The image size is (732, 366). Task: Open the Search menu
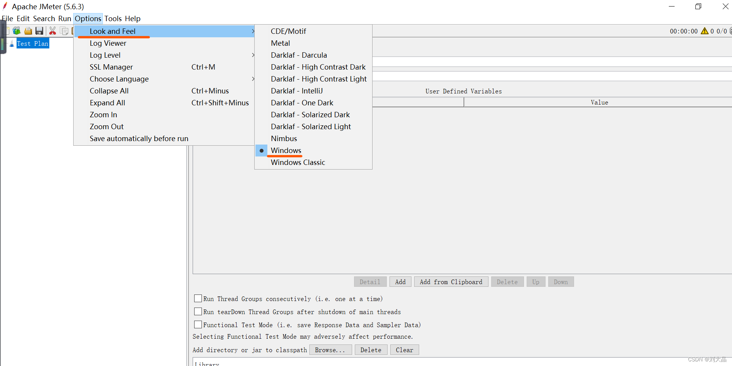44,18
